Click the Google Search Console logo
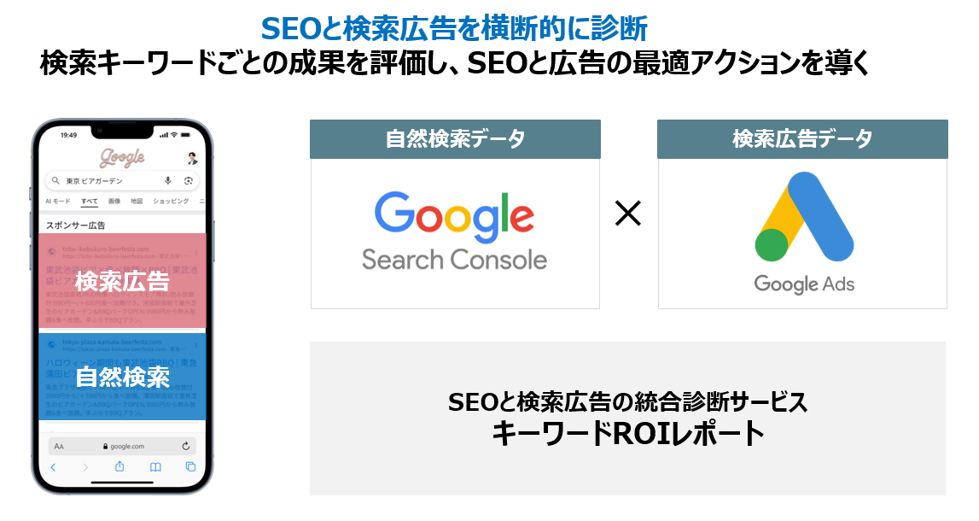The width and height of the screenshot is (979, 521). (x=454, y=231)
